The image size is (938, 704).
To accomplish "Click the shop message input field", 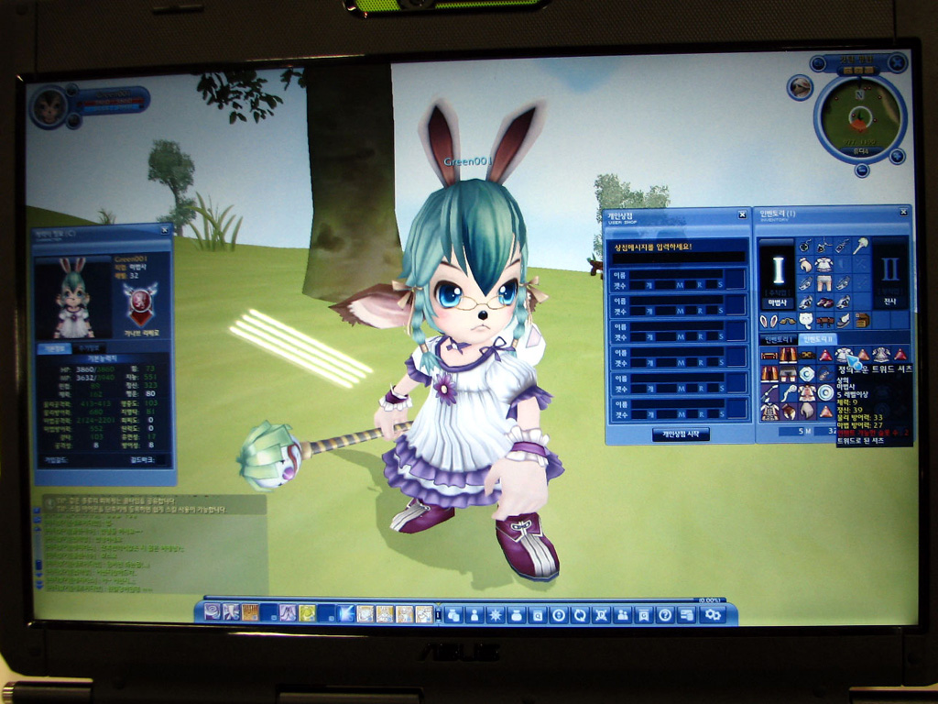I will [x=678, y=257].
